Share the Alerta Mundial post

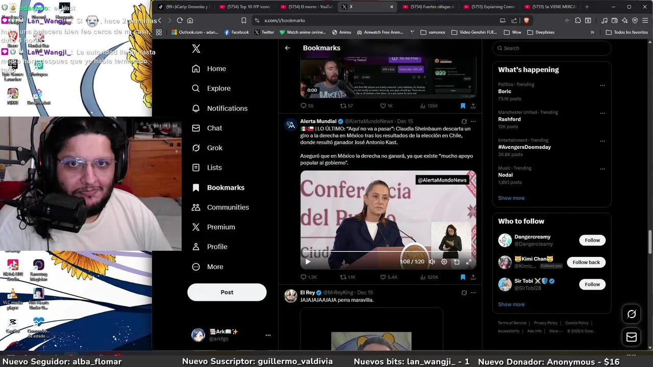tap(473, 277)
